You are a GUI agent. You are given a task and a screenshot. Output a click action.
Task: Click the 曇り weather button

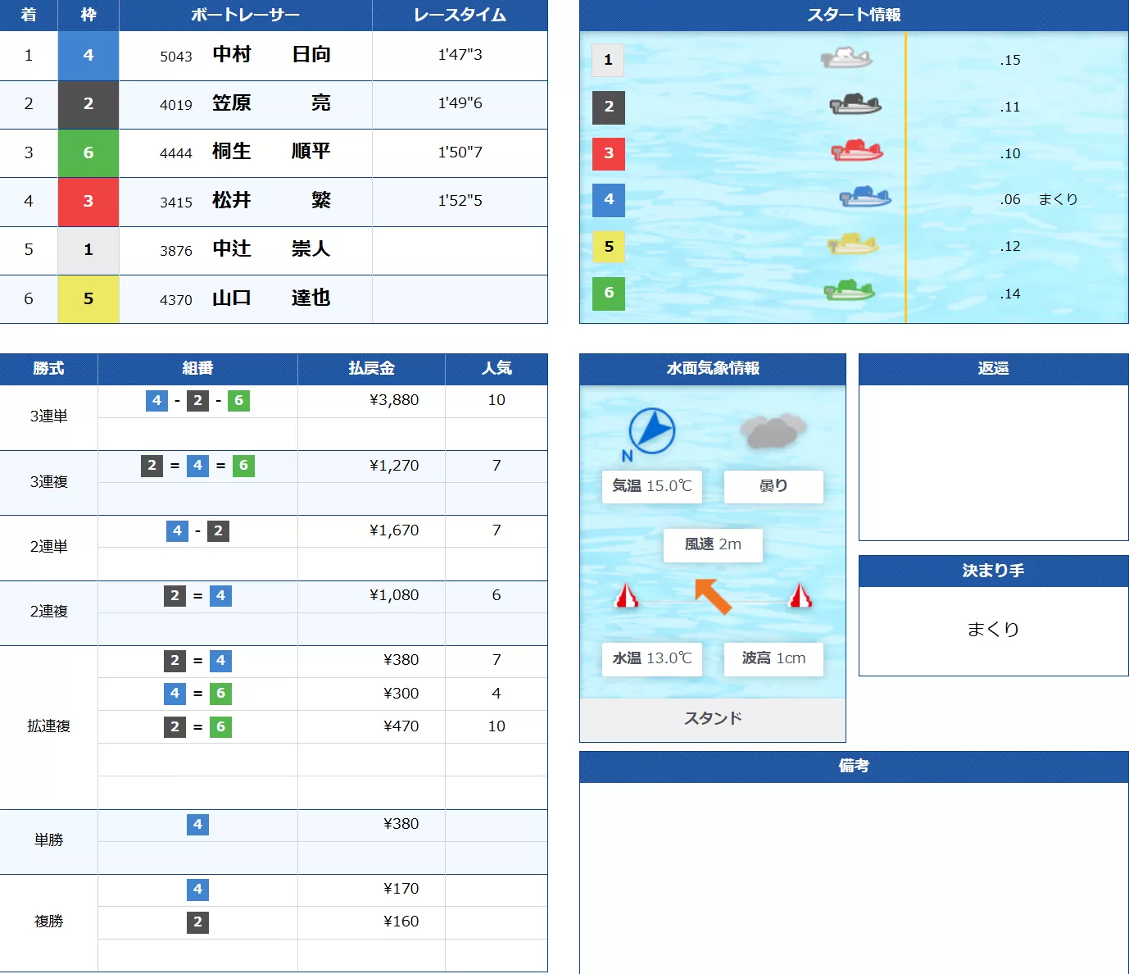[773, 486]
